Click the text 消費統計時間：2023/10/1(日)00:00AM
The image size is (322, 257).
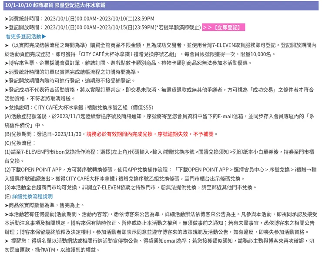[53, 18]
